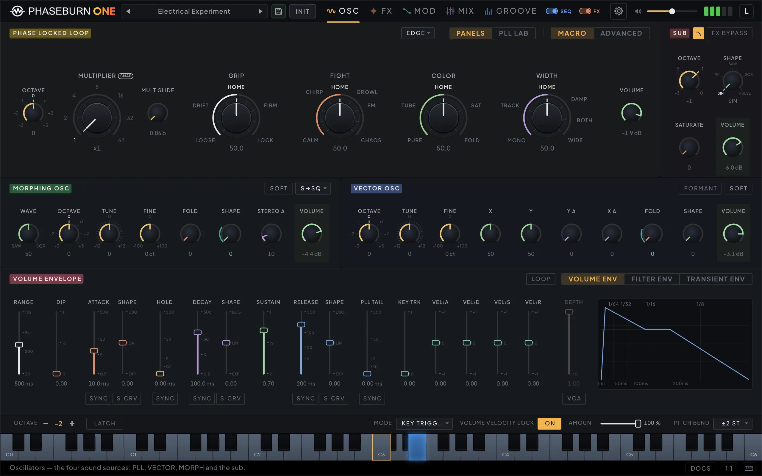The image size is (762, 476).
Task: Switch to MACRO mode
Action: [572, 33]
